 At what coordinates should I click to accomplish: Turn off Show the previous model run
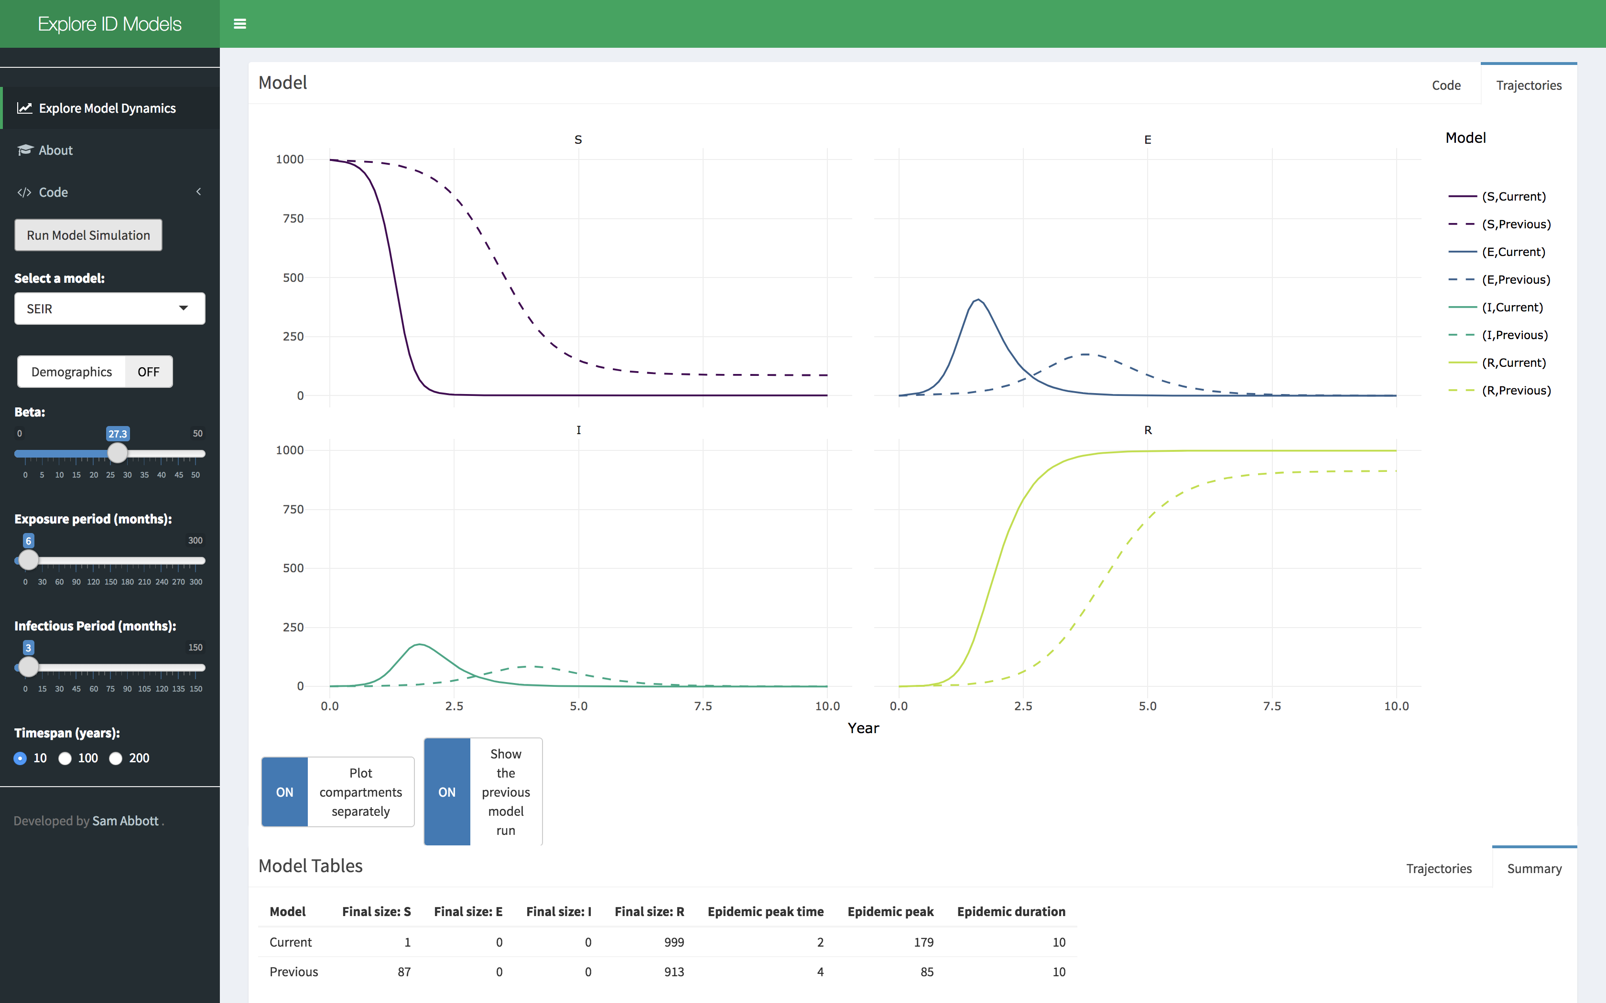point(446,791)
